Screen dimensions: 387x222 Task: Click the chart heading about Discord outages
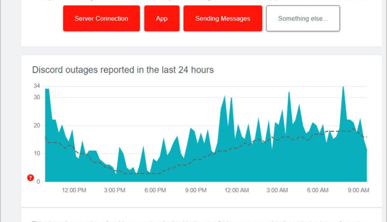(123, 70)
